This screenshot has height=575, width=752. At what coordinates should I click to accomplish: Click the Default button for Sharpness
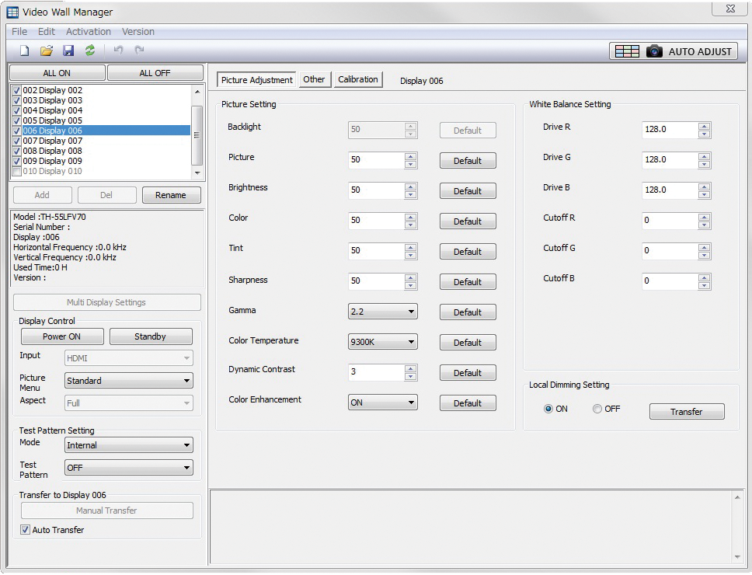[x=468, y=282]
